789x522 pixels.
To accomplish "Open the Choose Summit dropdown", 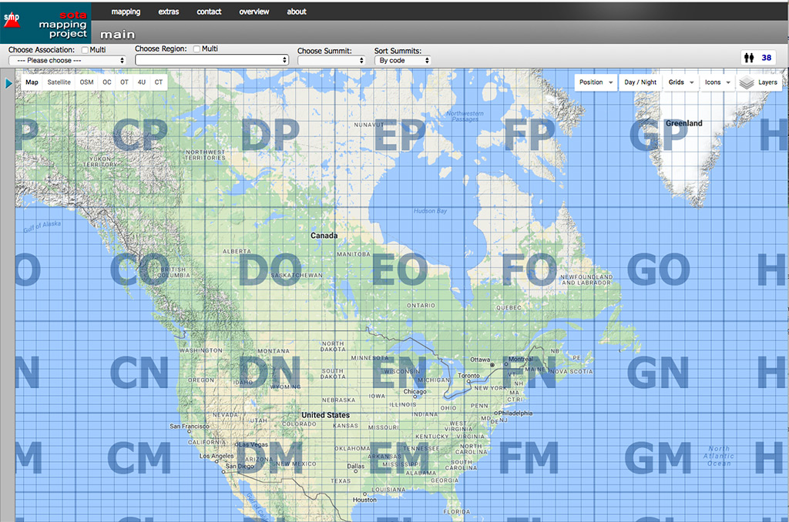I will (x=331, y=60).
